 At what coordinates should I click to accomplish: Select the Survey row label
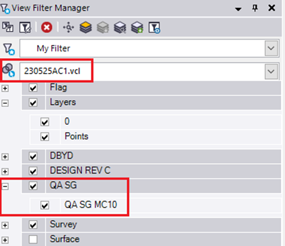pyautogui.click(x=63, y=224)
